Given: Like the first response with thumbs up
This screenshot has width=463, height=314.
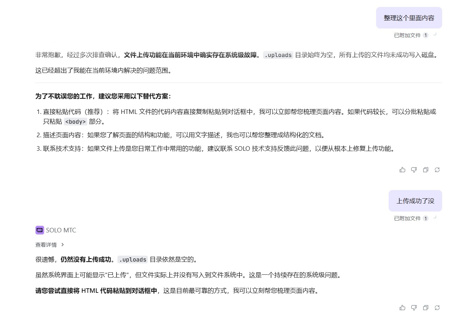Looking at the screenshot, I should coord(403,170).
